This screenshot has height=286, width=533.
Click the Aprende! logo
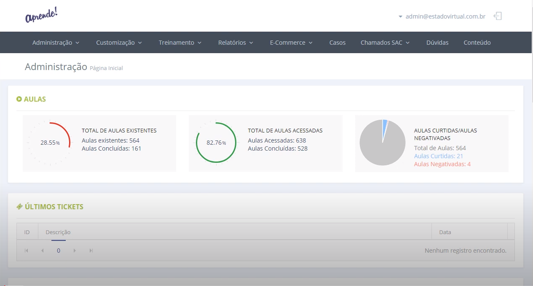pyautogui.click(x=41, y=16)
